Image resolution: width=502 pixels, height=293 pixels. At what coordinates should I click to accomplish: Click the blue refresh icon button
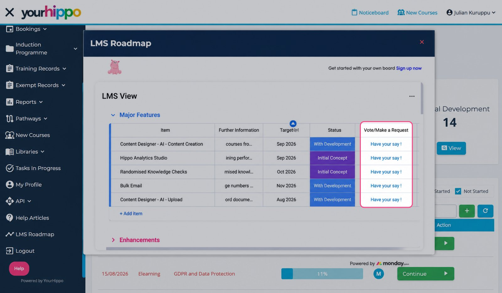(485, 211)
